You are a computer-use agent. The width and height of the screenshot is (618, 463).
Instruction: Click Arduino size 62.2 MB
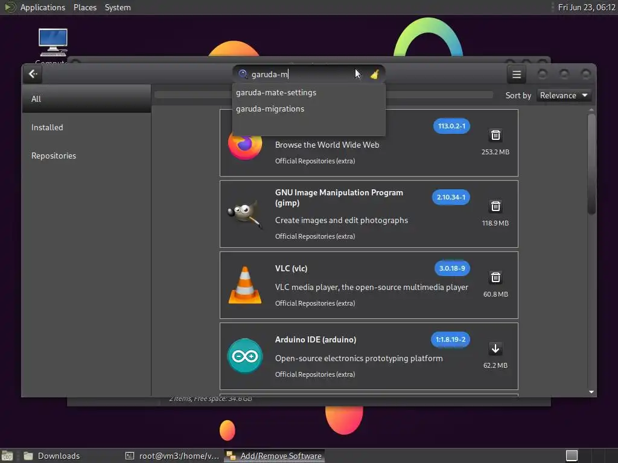(495, 365)
